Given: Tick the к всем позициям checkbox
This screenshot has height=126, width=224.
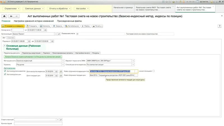Looking at the screenshot, I should pyautogui.click(x=153, y=71).
